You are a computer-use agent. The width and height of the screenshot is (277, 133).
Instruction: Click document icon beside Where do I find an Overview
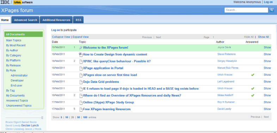pos(81,96)
